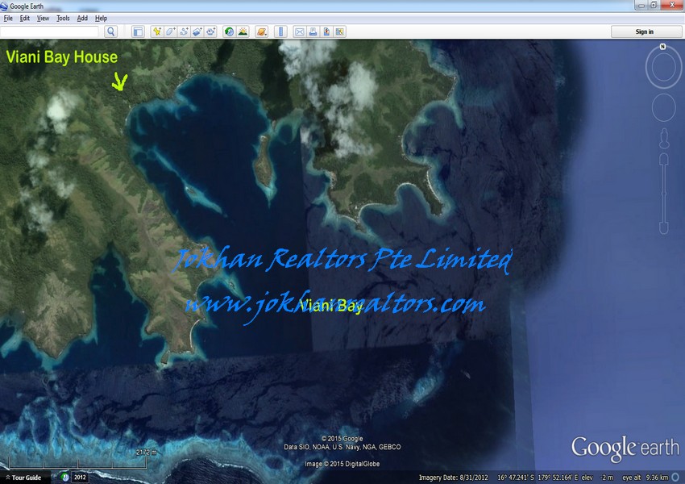Click the Print icon in toolbar
685x484 pixels.
click(x=313, y=31)
